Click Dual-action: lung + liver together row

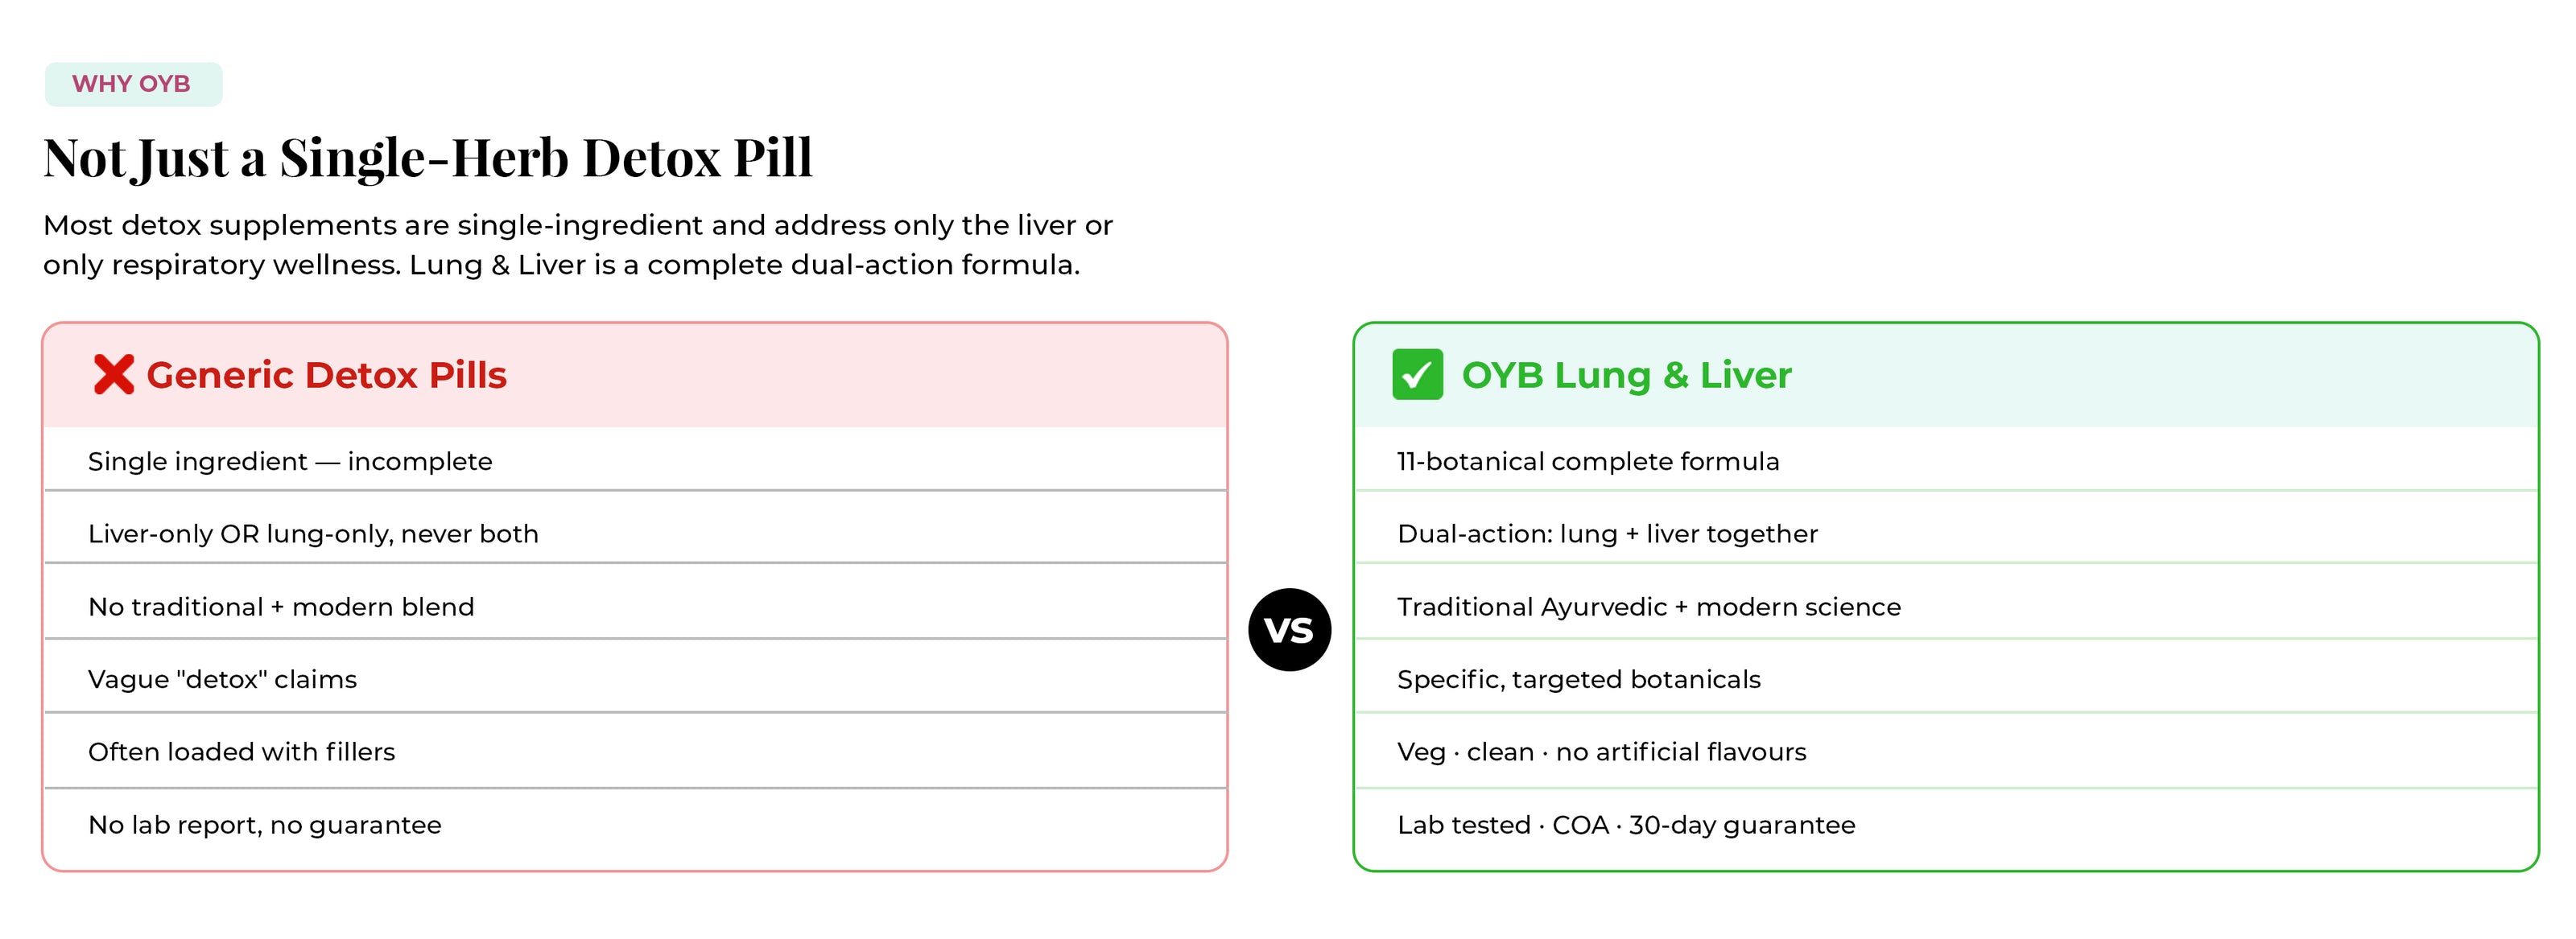[x=1945, y=533]
